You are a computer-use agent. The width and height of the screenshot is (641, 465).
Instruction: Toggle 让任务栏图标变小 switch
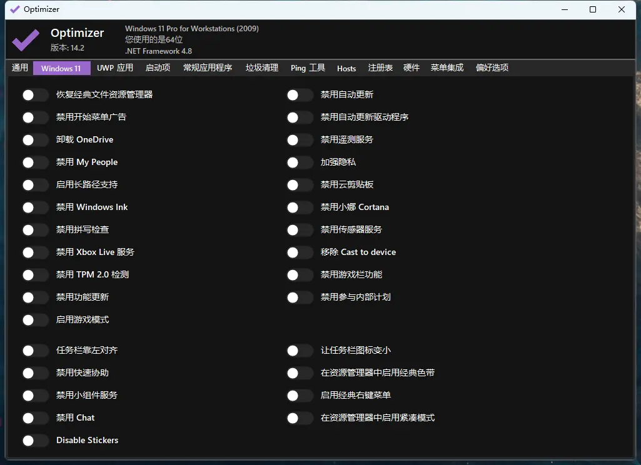300,351
